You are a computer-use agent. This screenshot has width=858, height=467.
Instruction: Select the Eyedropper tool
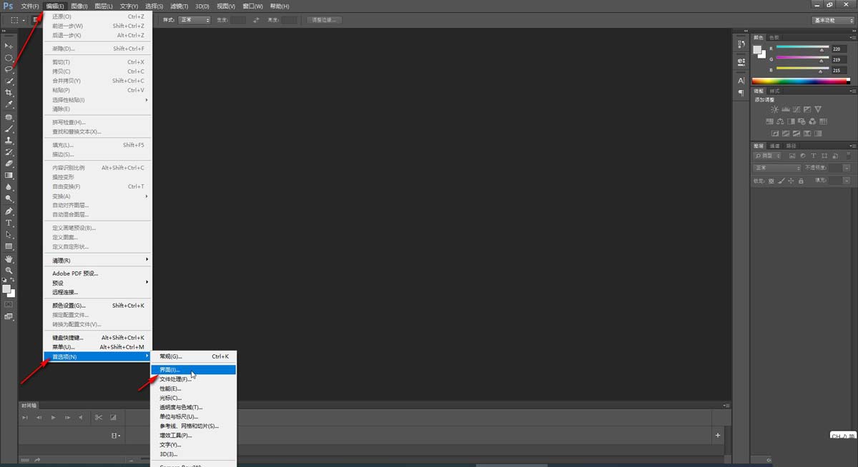9,104
